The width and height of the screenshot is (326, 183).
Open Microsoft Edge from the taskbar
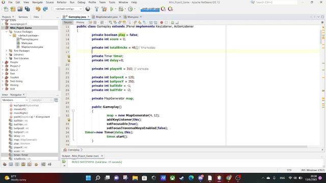point(191,178)
